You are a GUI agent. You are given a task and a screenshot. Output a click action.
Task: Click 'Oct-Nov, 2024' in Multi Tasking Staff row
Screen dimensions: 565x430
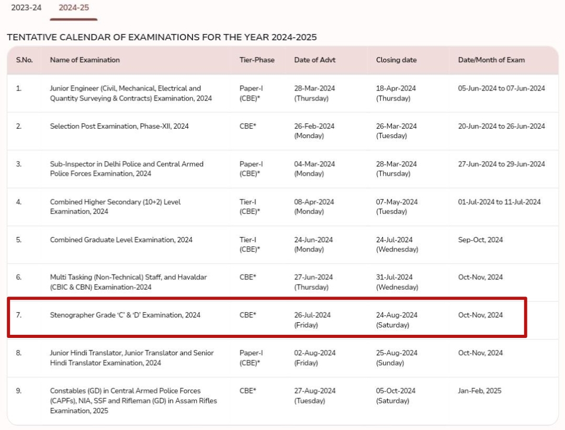click(x=480, y=277)
